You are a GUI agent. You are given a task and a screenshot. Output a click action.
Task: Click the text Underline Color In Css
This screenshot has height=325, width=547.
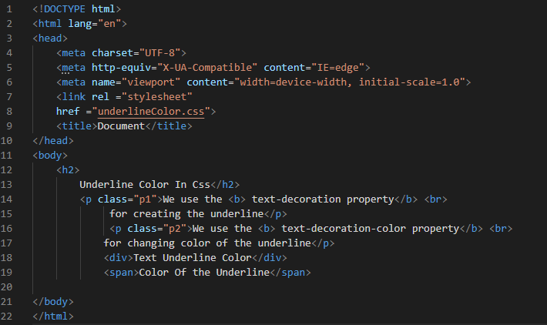tap(145, 185)
